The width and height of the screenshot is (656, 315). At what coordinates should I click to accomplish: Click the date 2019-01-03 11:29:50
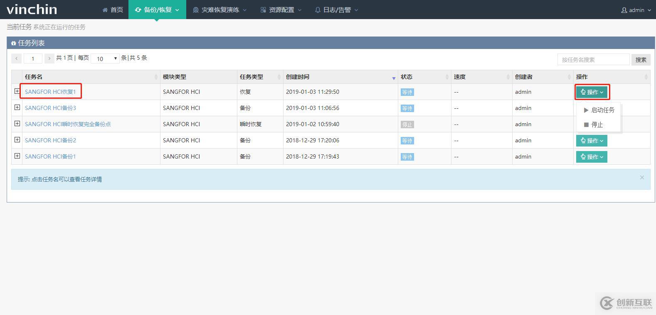[313, 92]
